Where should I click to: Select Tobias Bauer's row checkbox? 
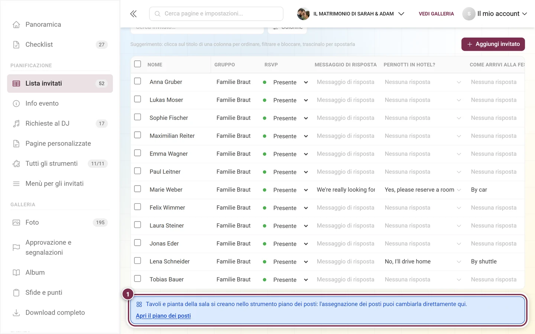(x=137, y=278)
